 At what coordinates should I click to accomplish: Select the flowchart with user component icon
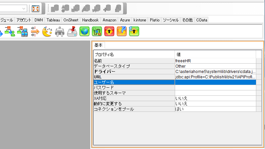point(10,31)
